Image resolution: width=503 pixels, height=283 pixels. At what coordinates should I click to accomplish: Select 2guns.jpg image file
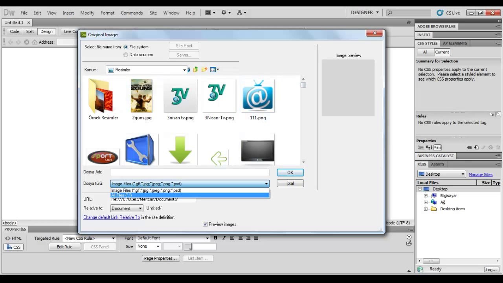tap(141, 100)
